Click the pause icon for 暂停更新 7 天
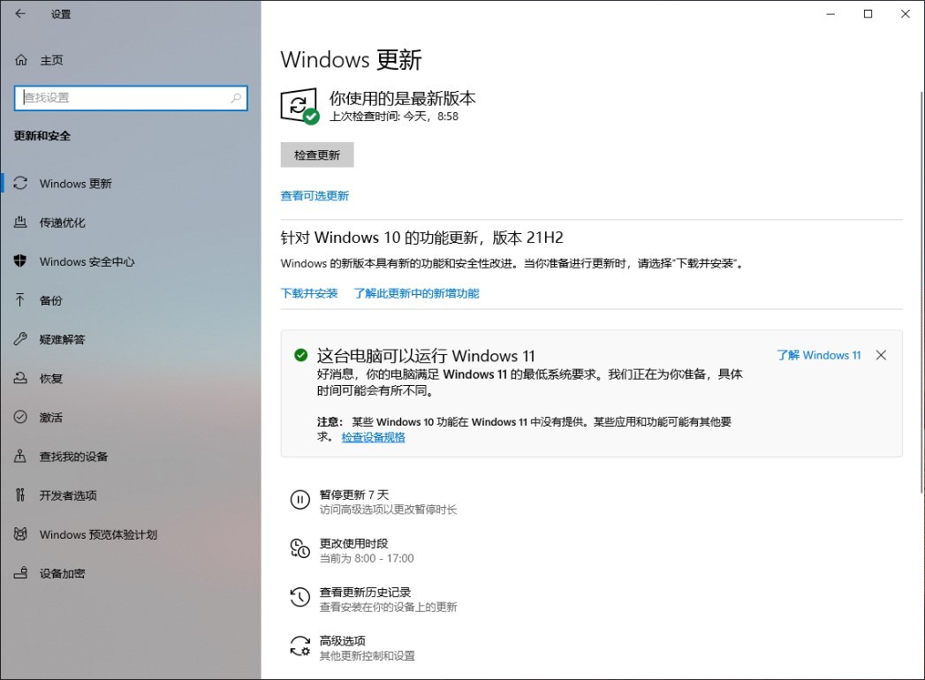Viewport: 925px width, 680px height. (299, 500)
